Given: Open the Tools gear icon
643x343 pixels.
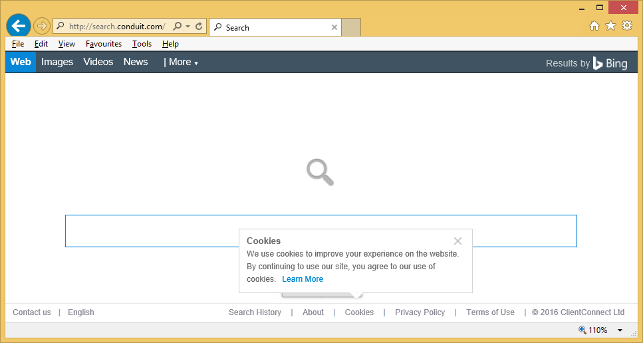Looking at the screenshot, I should tap(627, 26).
